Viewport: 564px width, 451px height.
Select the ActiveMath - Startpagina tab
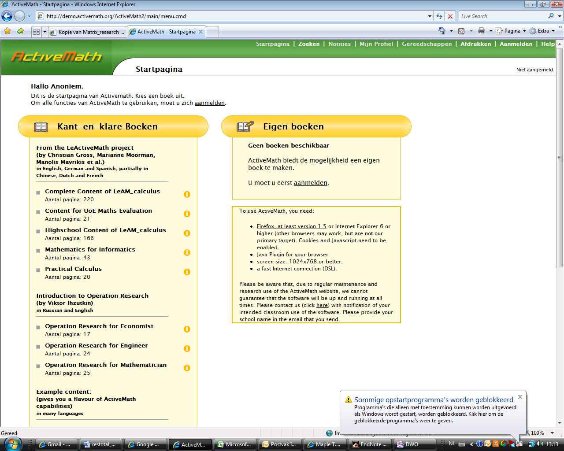pos(166,32)
